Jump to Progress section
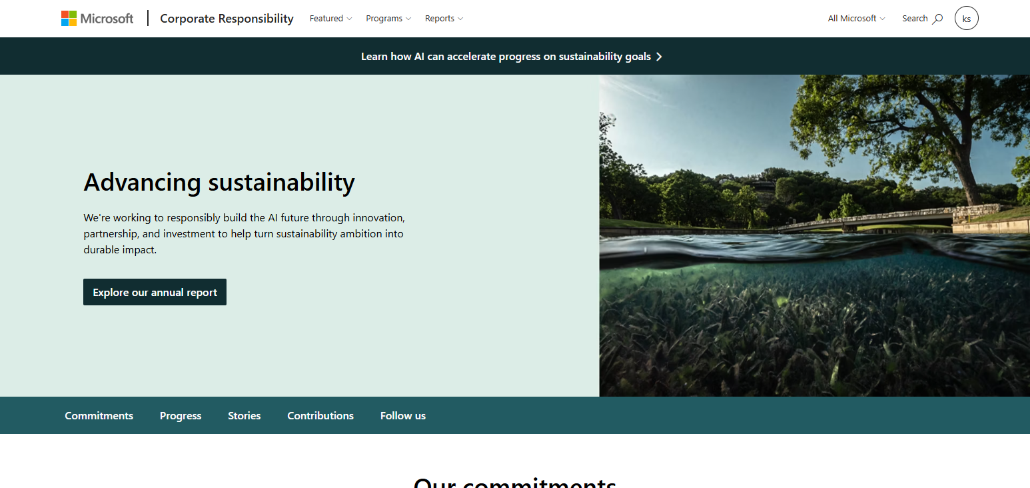 tap(181, 415)
